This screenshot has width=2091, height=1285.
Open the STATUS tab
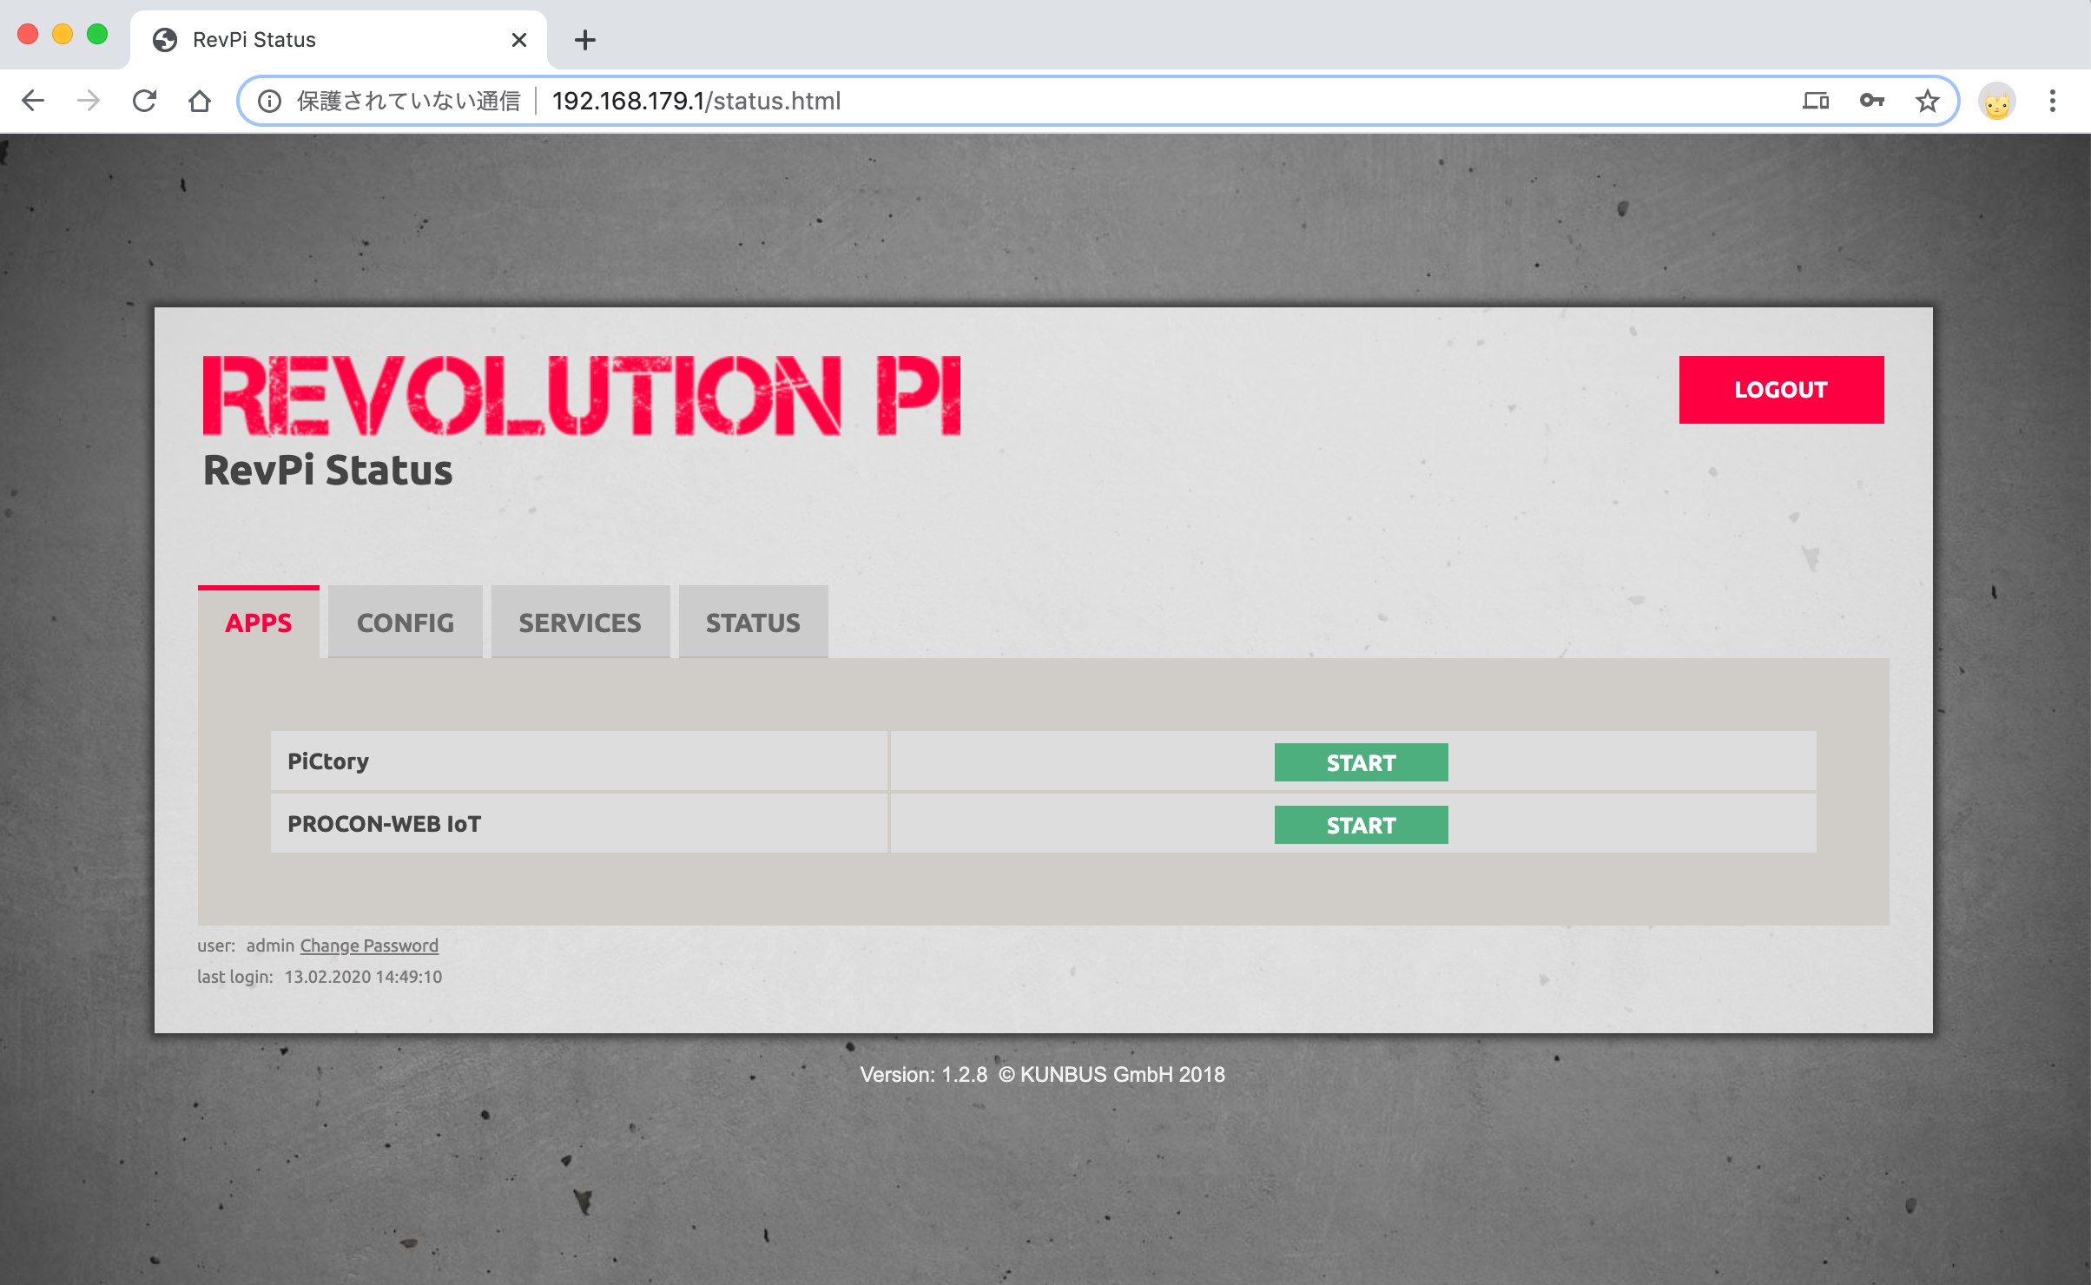click(753, 622)
